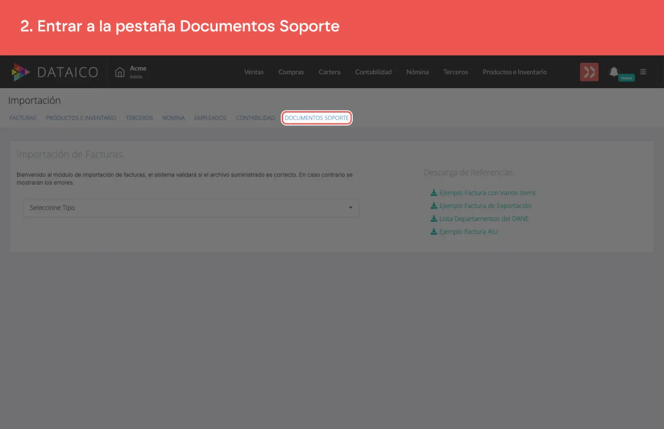Open Productos e Inventario top menu
664x429 pixels.
tap(515, 72)
